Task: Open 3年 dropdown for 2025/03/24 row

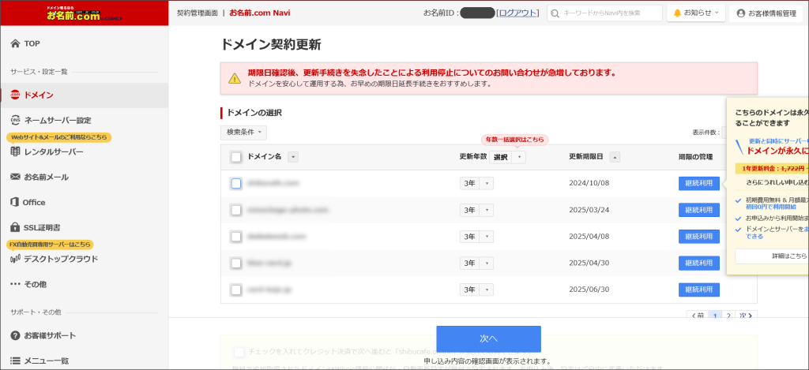Action: point(476,211)
